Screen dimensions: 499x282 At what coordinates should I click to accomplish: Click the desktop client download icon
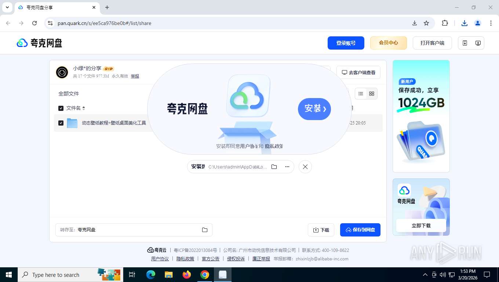click(478, 43)
